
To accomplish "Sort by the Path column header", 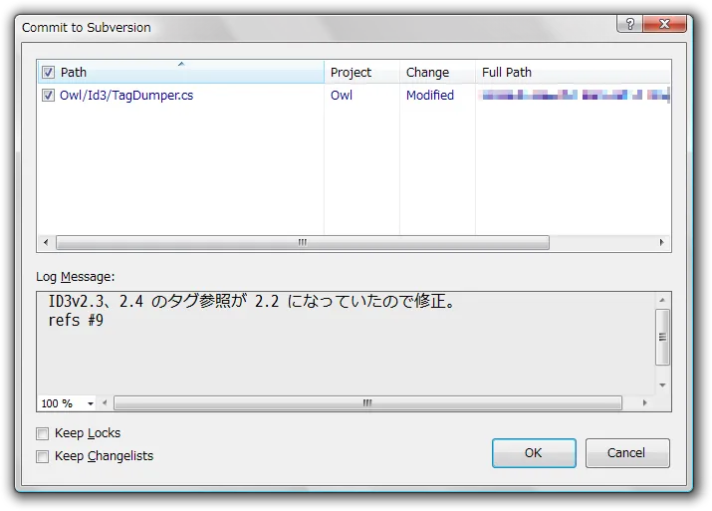I will [181, 72].
